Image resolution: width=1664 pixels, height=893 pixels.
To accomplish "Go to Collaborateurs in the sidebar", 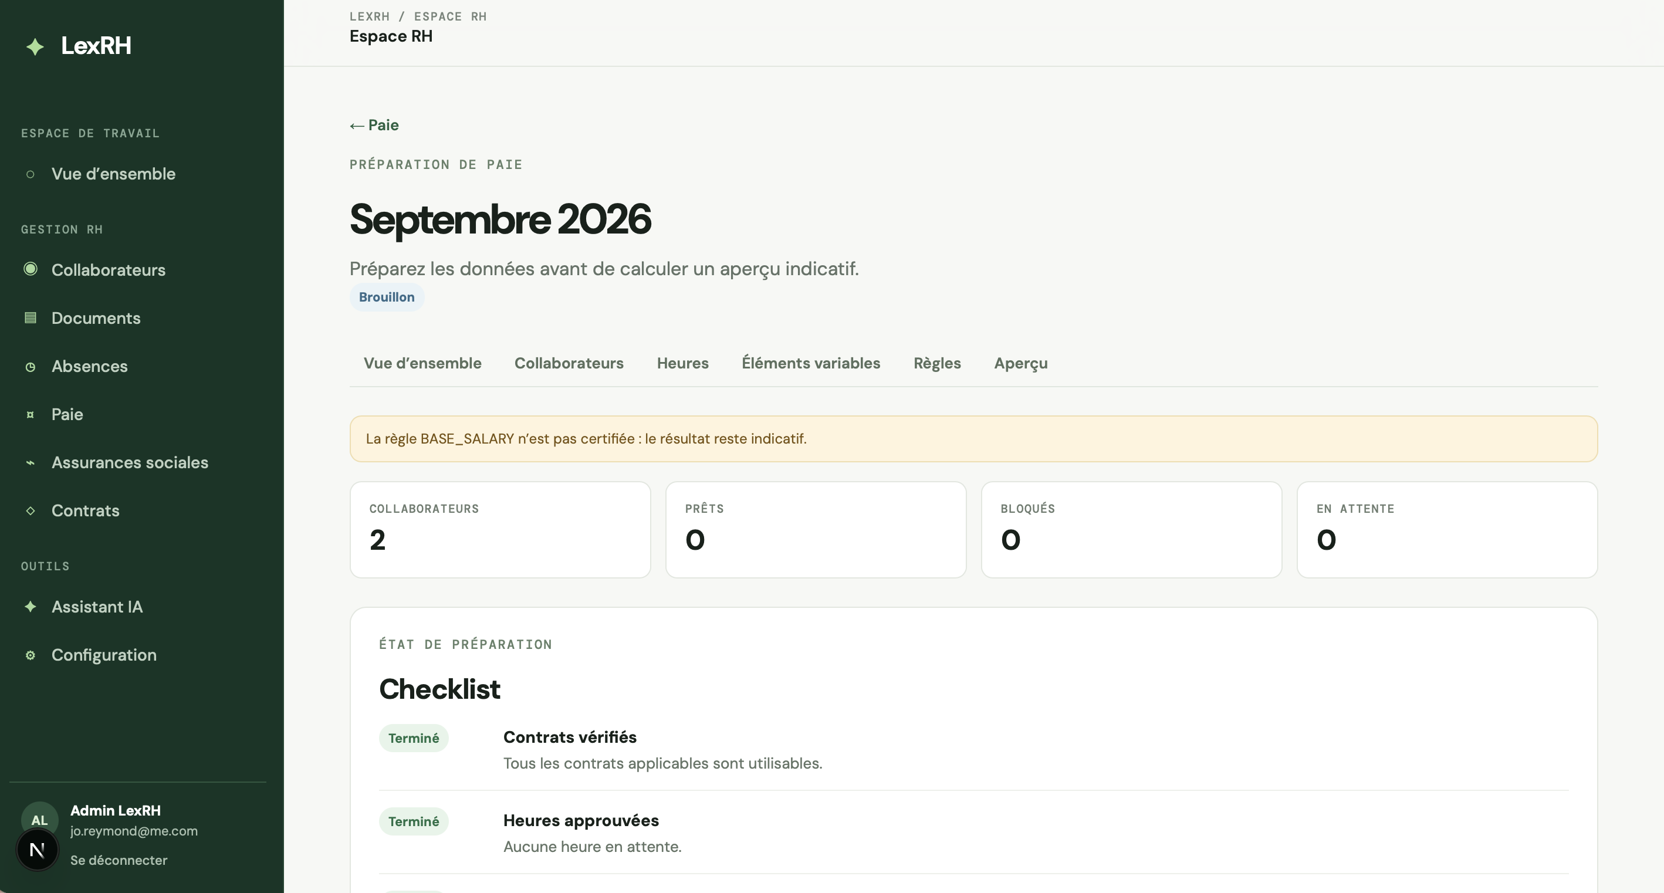I will pyautogui.click(x=109, y=270).
